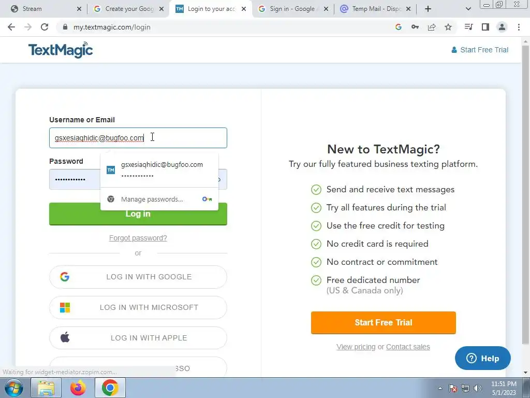Click the TextMagic logo
This screenshot has height=398, width=530.
click(x=61, y=50)
